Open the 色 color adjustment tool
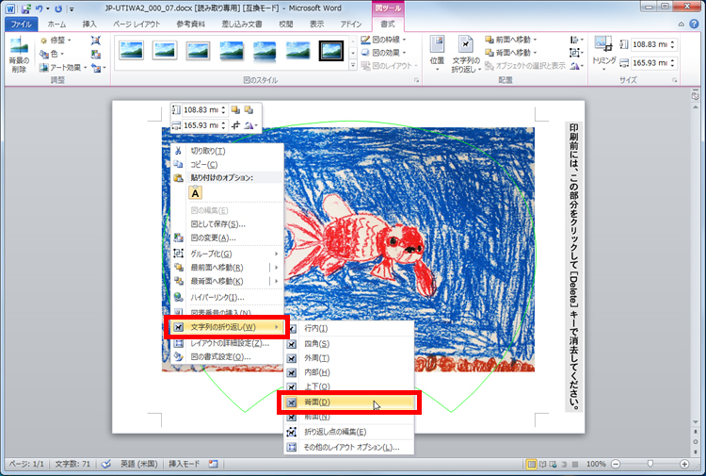Image resolution: width=706 pixels, height=476 pixels. pos(51,54)
